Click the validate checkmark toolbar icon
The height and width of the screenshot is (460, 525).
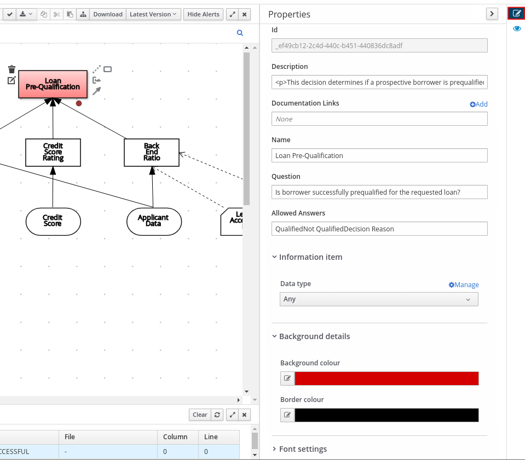point(10,14)
